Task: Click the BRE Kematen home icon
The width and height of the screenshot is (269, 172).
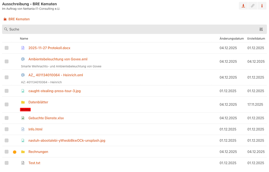Action: point(5,19)
